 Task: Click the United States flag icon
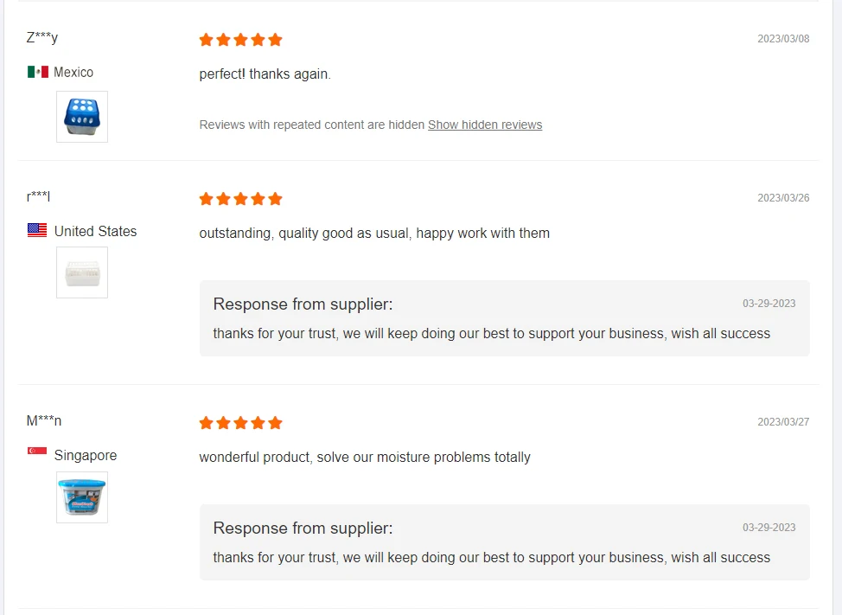pos(37,230)
